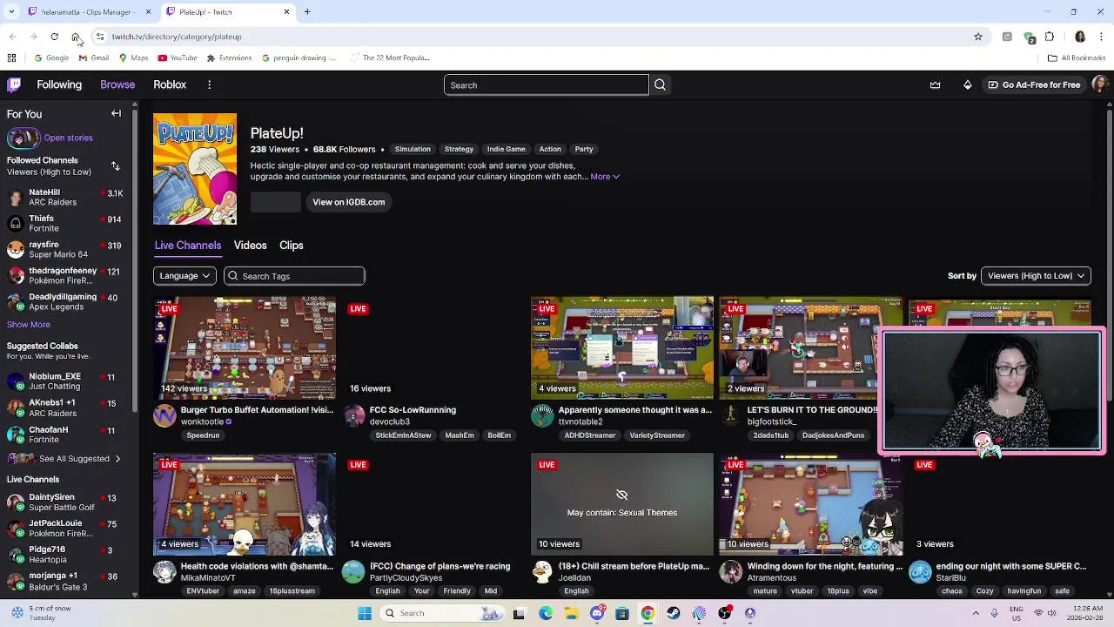The width and height of the screenshot is (1114, 627).
Task: Open Microsoft Edge from the taskbar
Action: [546, 613]
